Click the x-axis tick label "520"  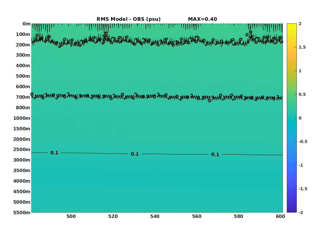point(113,216)
